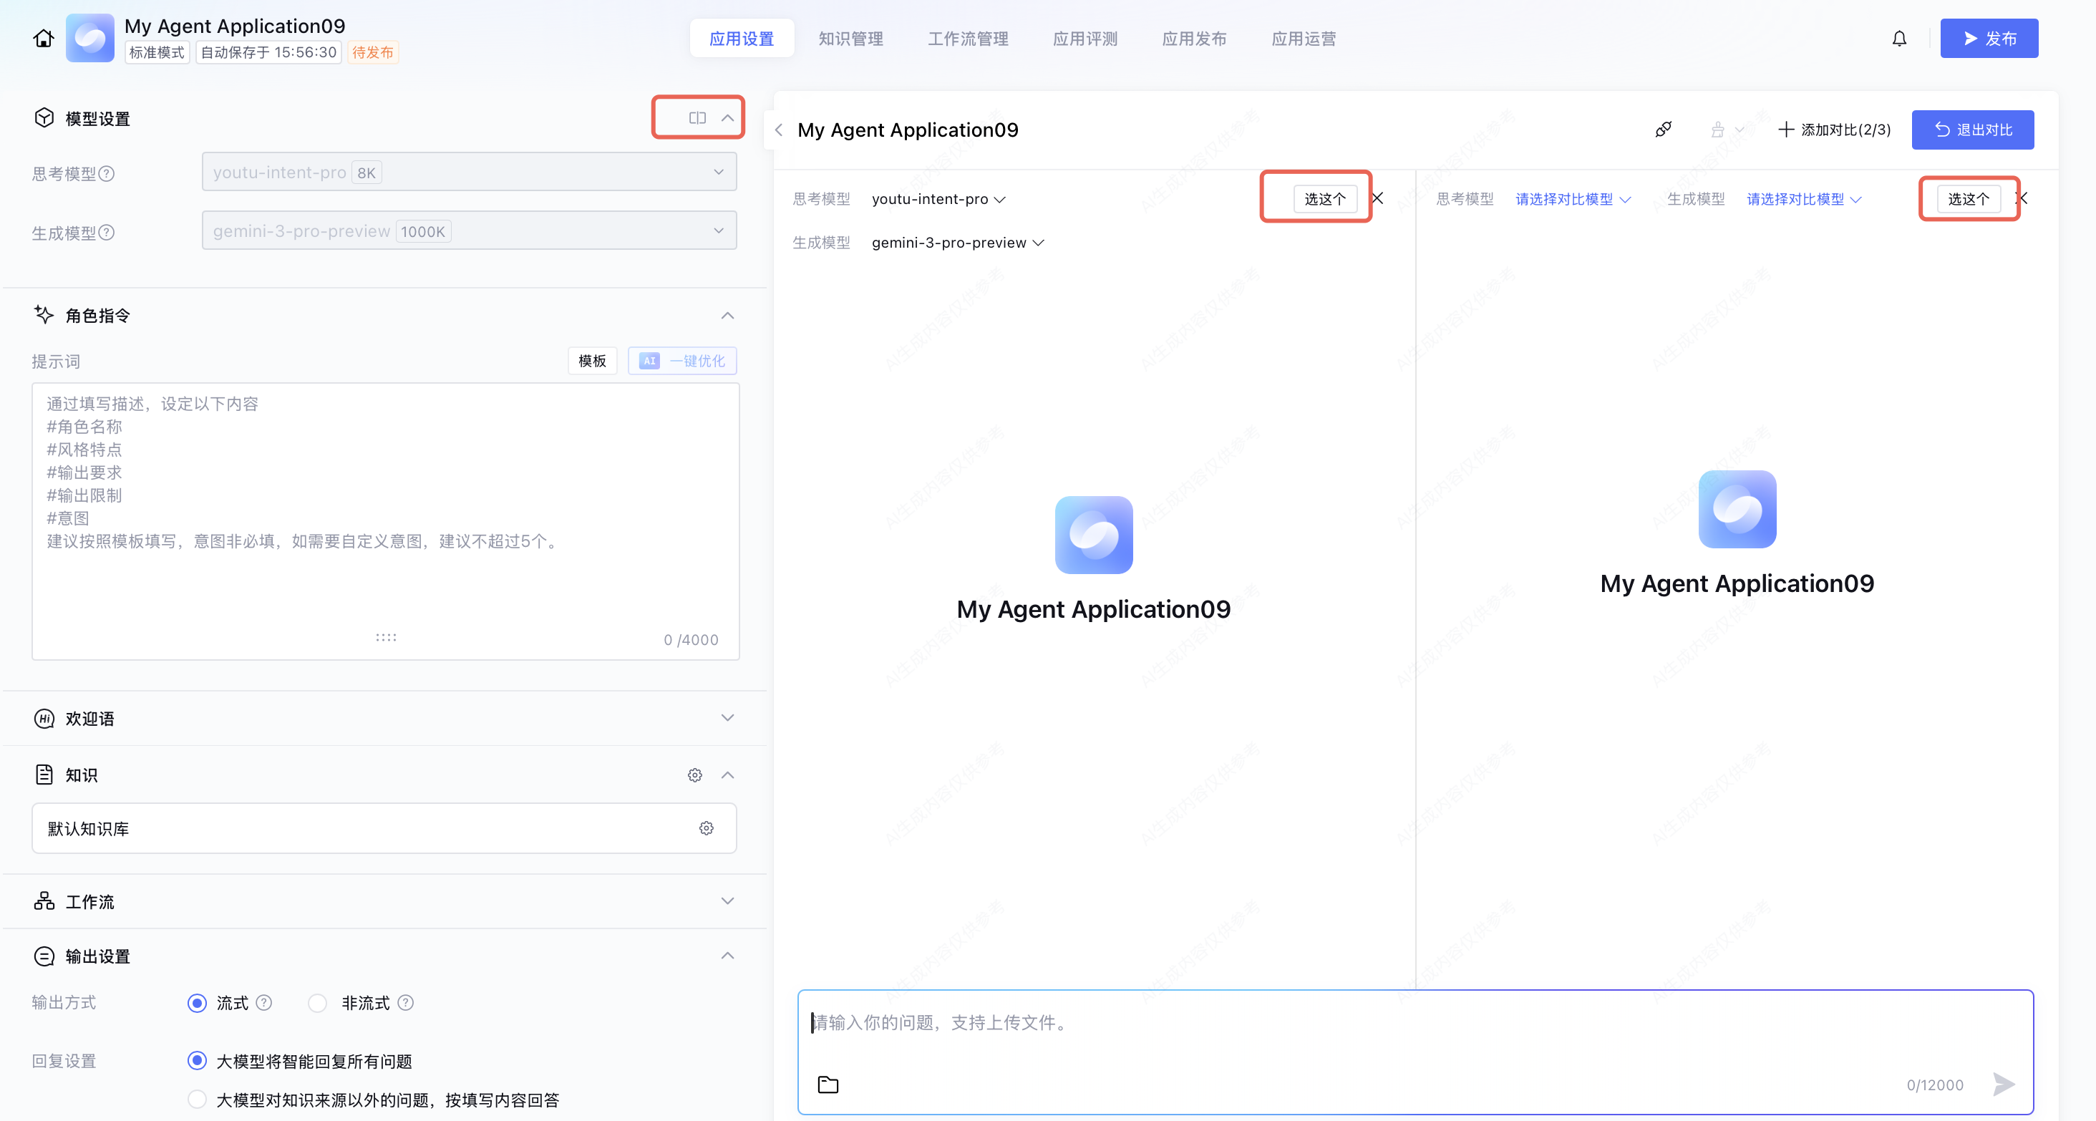Select 流式 output mode radio
This screenshot has width=2096, height=1121.
pos(197,1002)
